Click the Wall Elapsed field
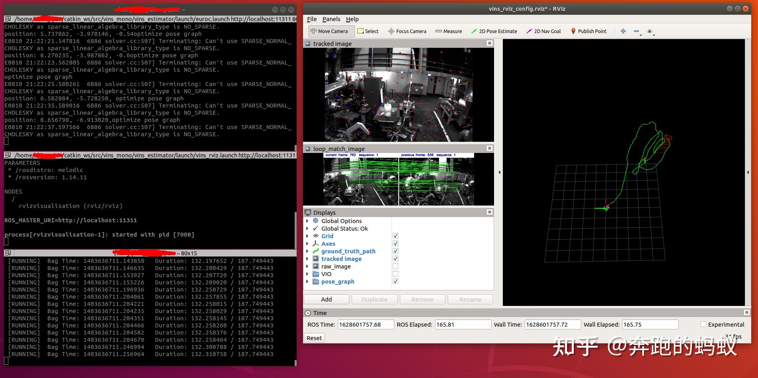This screenshot has width=758, height=378. (650, 324)
